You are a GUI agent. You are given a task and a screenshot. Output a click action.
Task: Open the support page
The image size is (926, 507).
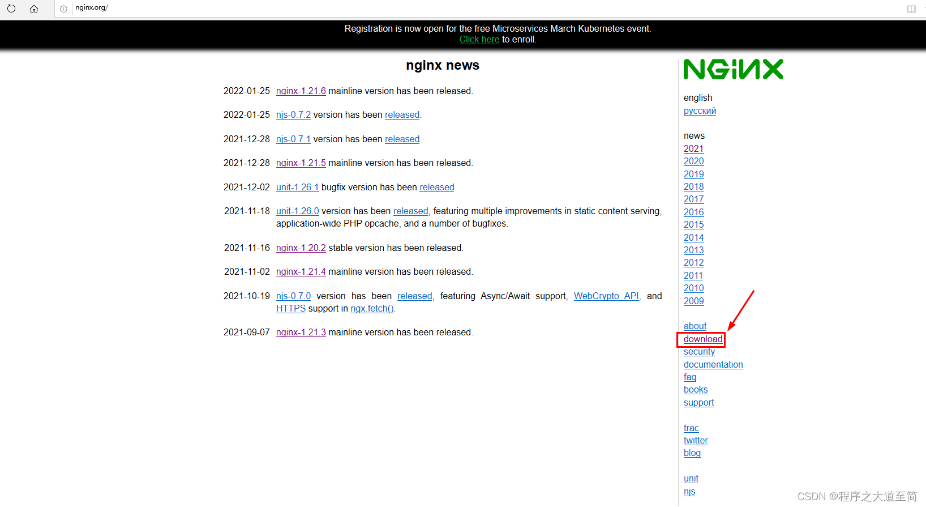(x=699, y=403)
